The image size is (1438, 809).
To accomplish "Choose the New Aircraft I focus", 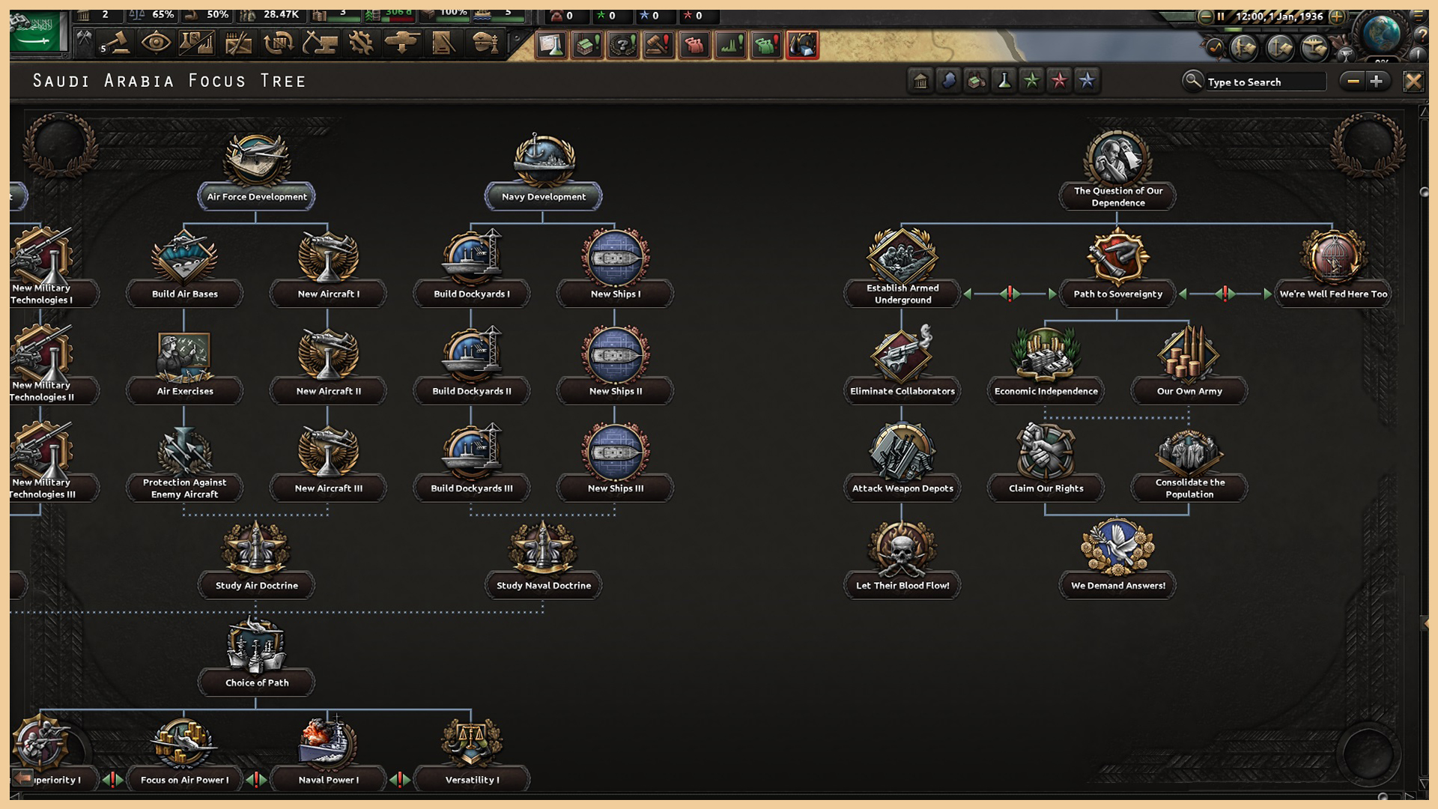I will pyautogui.click(x=328, y=268).
